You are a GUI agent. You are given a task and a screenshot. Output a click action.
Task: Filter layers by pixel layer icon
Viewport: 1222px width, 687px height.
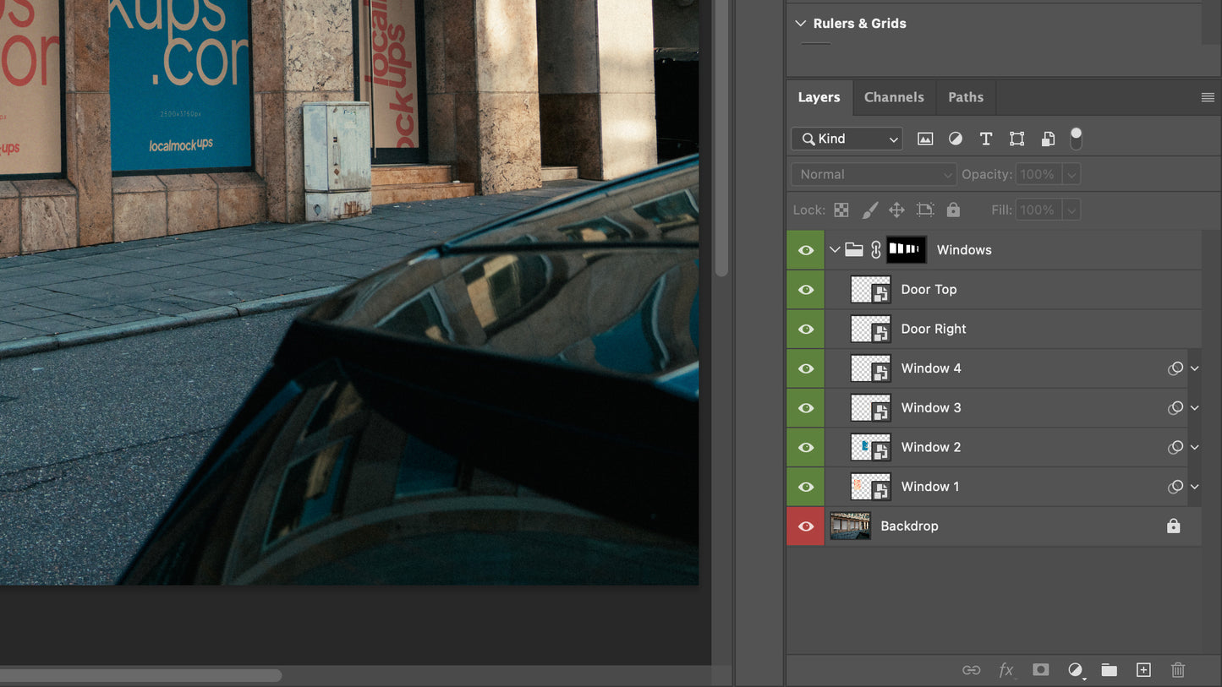(925, 139)
